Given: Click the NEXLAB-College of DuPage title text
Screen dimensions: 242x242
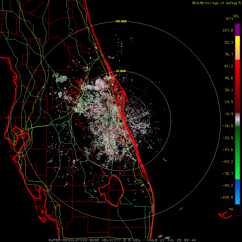Looking at the screenshot, I should tap(215, 3).
